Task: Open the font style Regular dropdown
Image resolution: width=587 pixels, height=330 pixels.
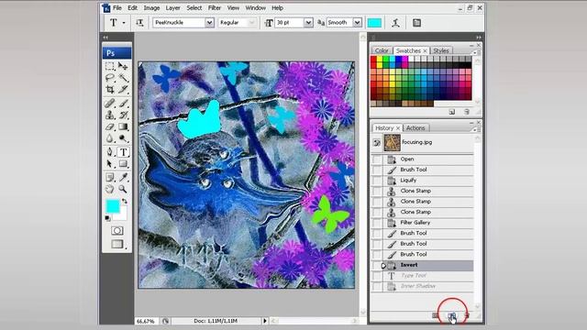Action: tap(252, 23)
